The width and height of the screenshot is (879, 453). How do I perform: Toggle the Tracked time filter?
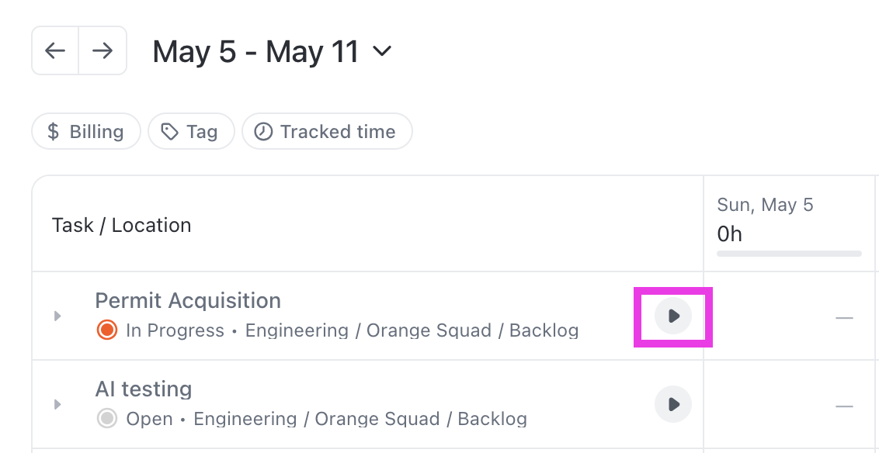(326, 132)
